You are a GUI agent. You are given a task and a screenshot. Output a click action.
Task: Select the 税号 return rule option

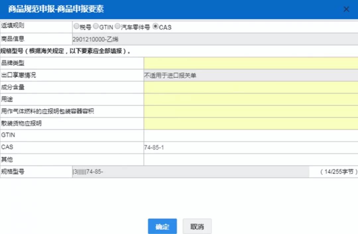point(77,27)
